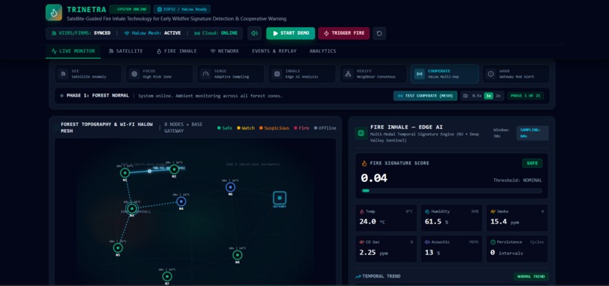Click the Temp 24.0 °C sensor card
The image size is (609, 286).
[386, 218]
